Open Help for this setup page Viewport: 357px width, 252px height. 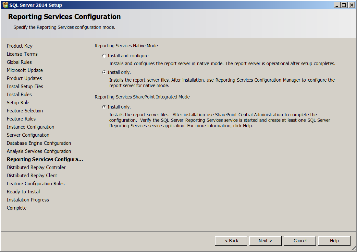pos(334,241)
